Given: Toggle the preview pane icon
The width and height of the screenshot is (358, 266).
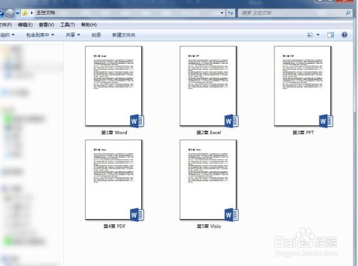Looking at the screenshot, I should [x=330, y=35].
